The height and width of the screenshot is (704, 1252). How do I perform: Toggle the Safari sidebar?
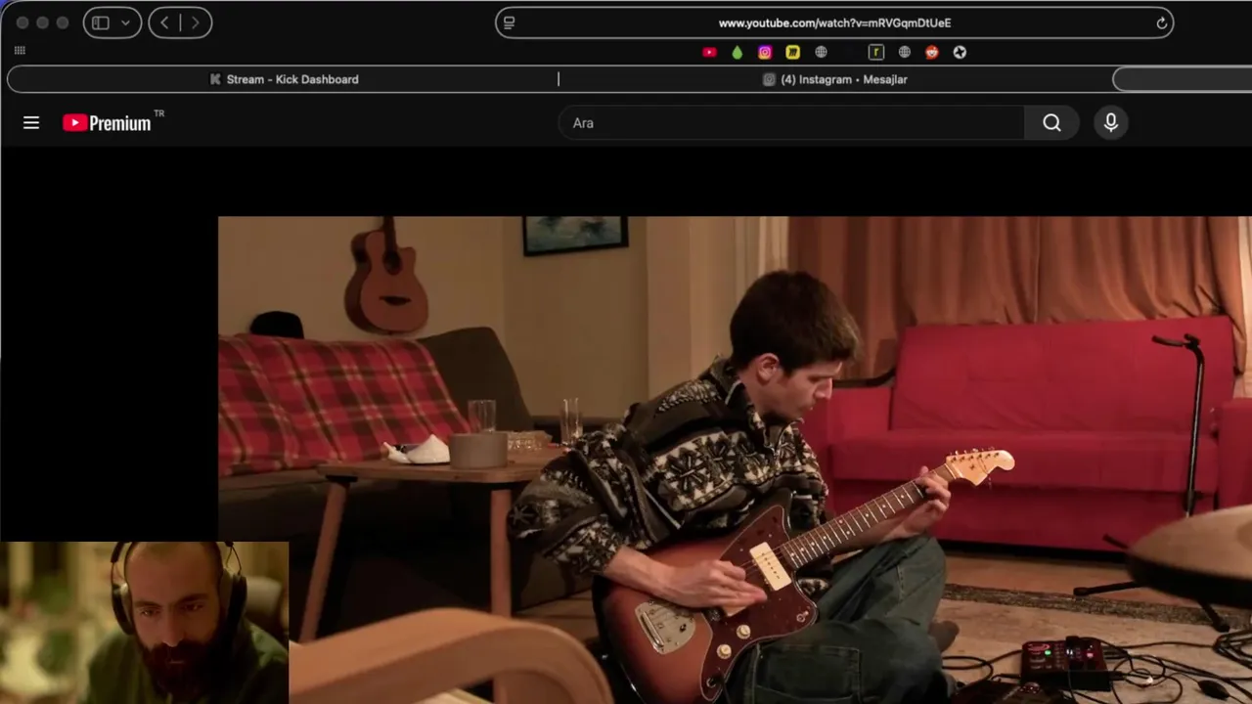(x=101, y=22)
